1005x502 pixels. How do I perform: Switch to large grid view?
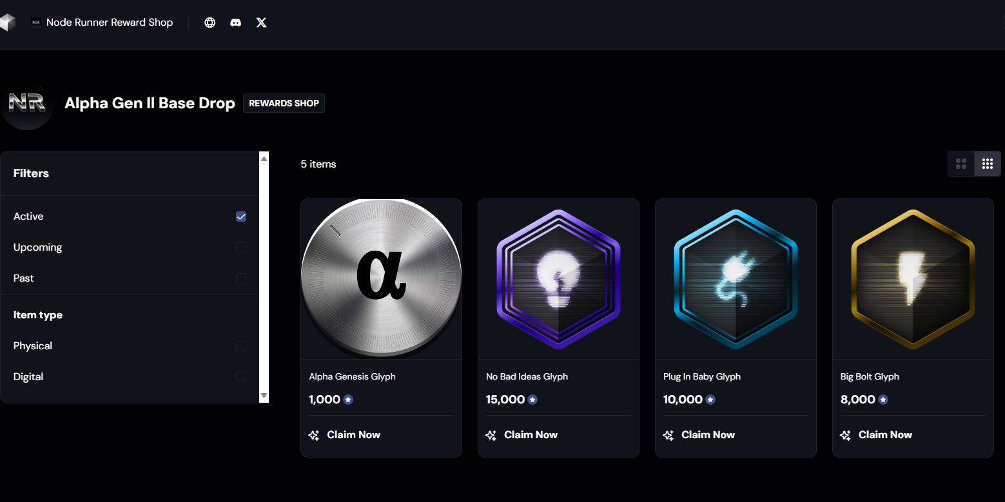tap(961, 164)
